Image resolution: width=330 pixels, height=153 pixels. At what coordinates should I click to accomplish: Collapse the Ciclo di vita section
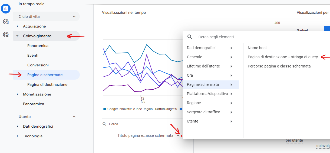[74, 16]
